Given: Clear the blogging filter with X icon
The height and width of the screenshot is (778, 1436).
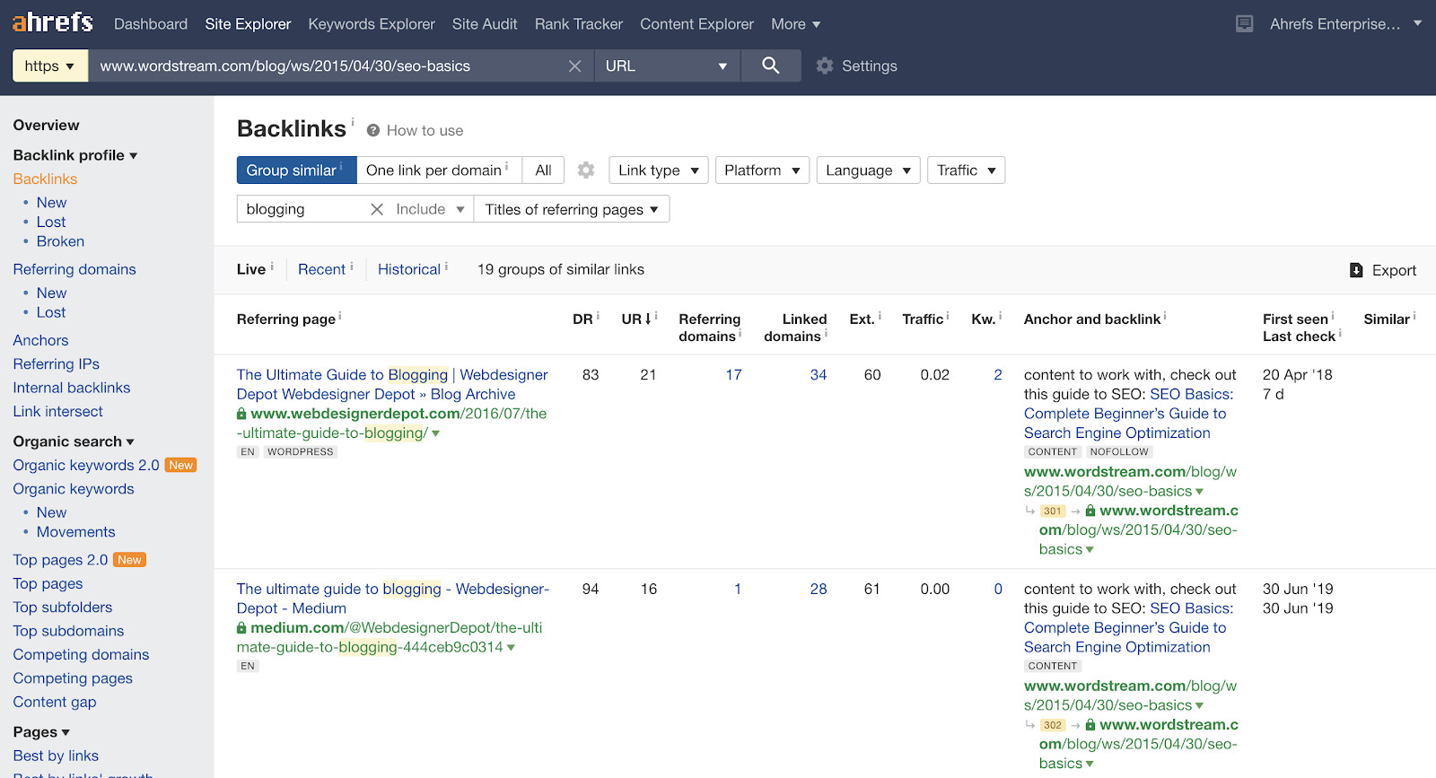Looking at the screenshot, I should tap(377, 209).
